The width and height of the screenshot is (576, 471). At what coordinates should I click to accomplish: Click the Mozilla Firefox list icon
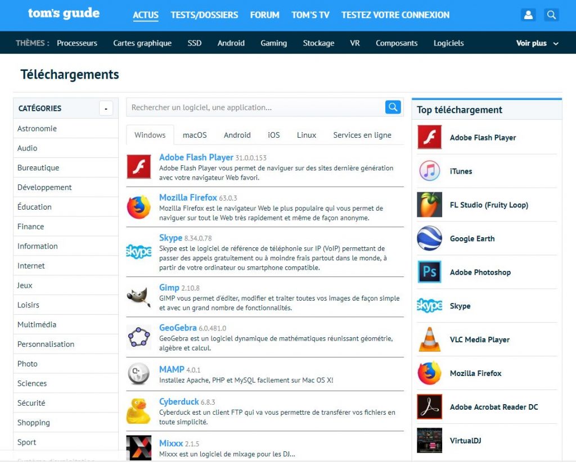tap(139, 207)
